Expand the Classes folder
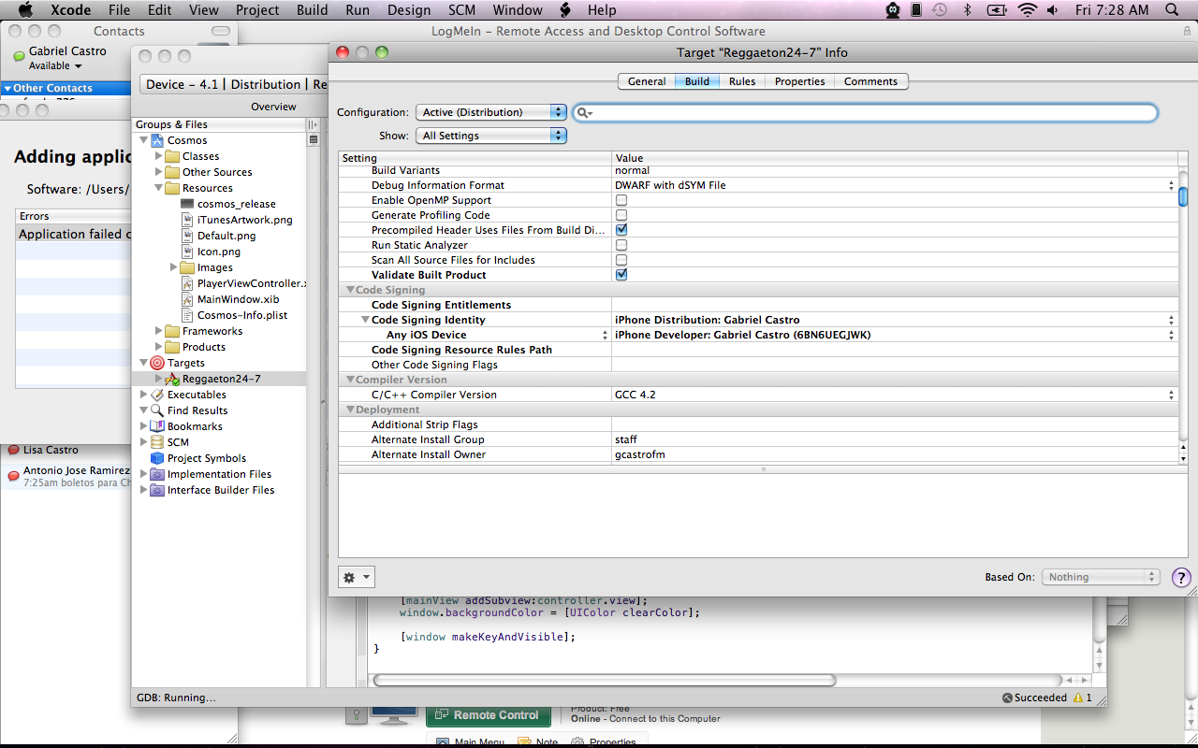 158,156
